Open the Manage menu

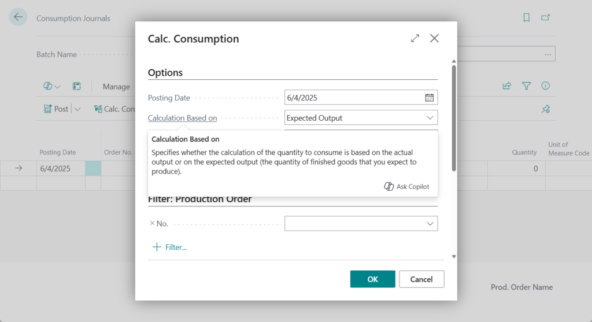(x=116, y=87)
